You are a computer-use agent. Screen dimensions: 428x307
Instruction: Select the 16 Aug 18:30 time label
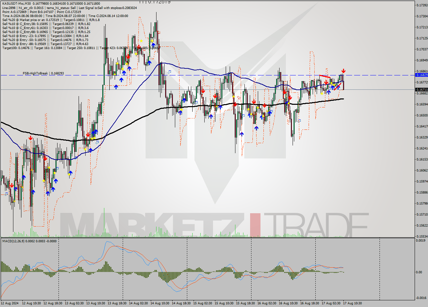coord(310,303)
